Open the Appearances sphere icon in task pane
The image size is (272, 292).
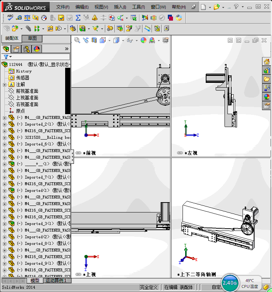pos(266,97)
